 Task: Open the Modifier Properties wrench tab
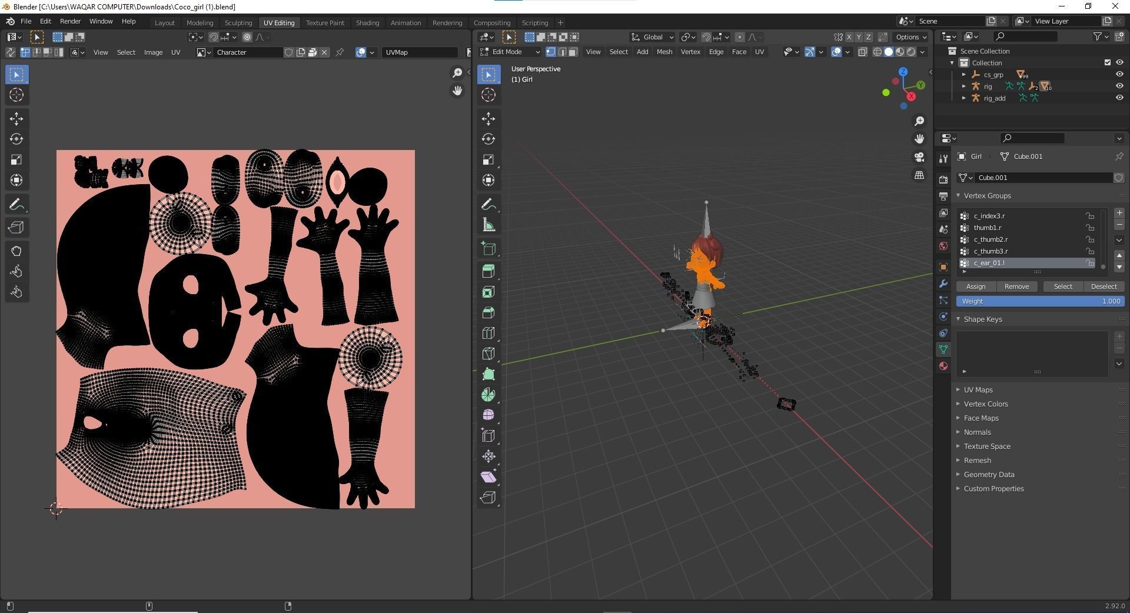[943, 284]
